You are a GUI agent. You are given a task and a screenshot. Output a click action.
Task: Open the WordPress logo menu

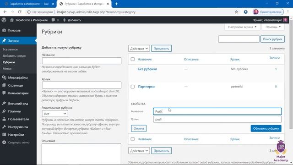[x=4, y=20]
